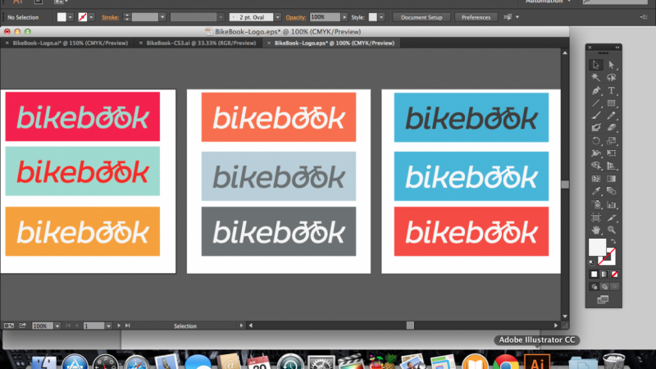Screen dimensions: 656x369
Task: Click the Opacity 100% input field
Action: point(325,17)
